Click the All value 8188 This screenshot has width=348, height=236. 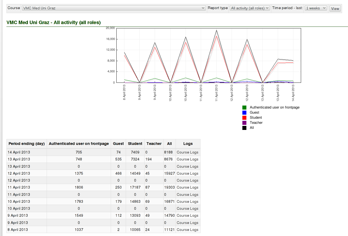168,152
